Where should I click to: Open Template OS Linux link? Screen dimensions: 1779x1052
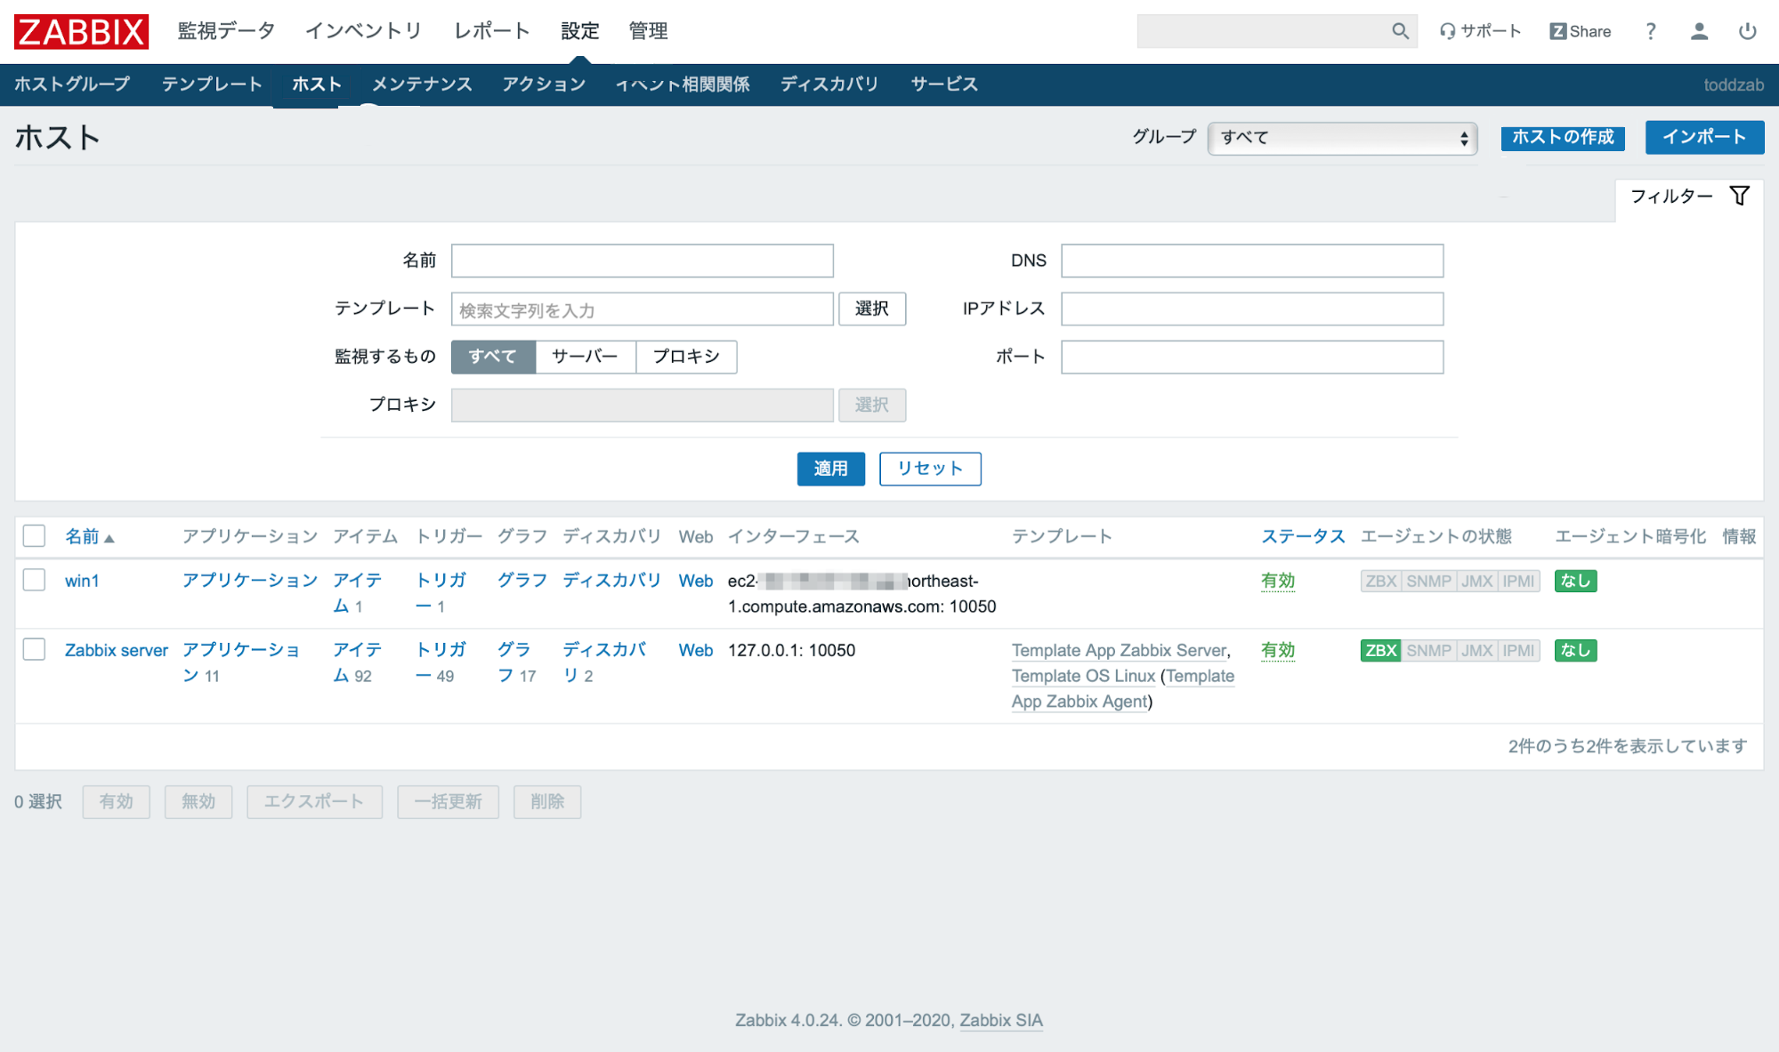coord(1083,676)
